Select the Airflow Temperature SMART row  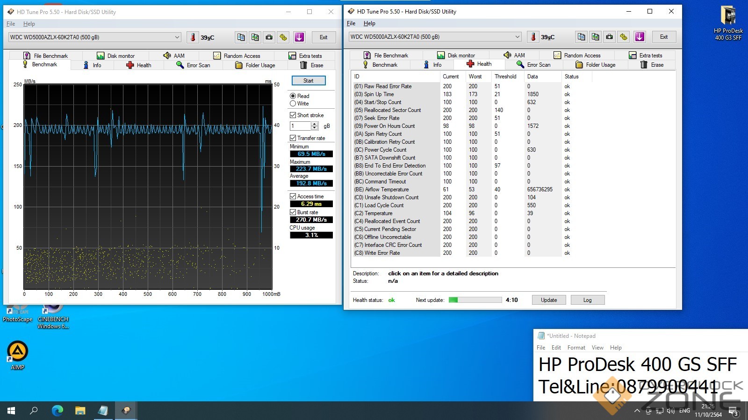point(387,189)
